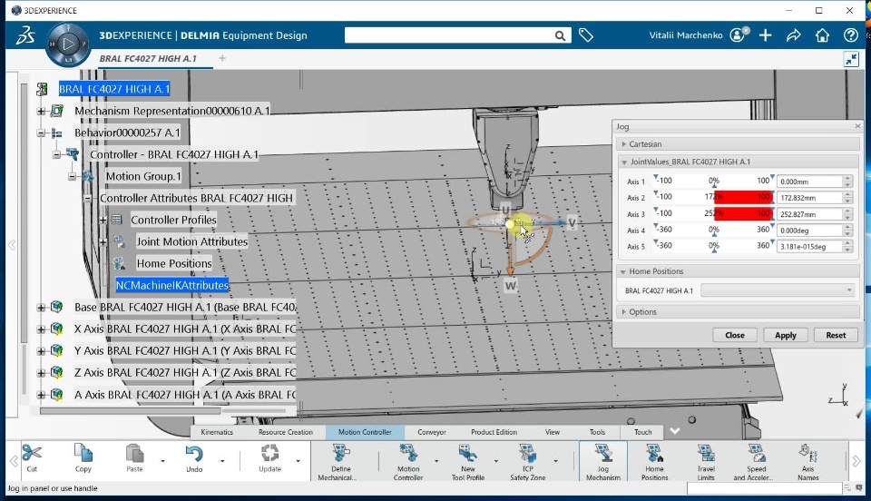The height and width of the screenshot is (501, 871).
Task: Go to the home icon
Action: coord(822,35)
